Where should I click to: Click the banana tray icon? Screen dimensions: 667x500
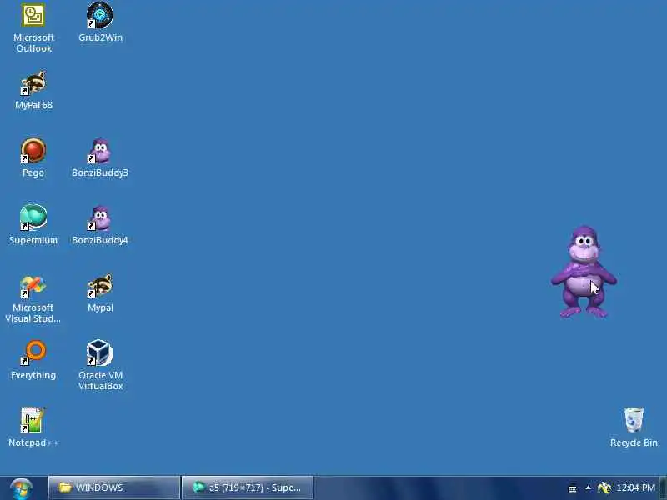[604, 487]
